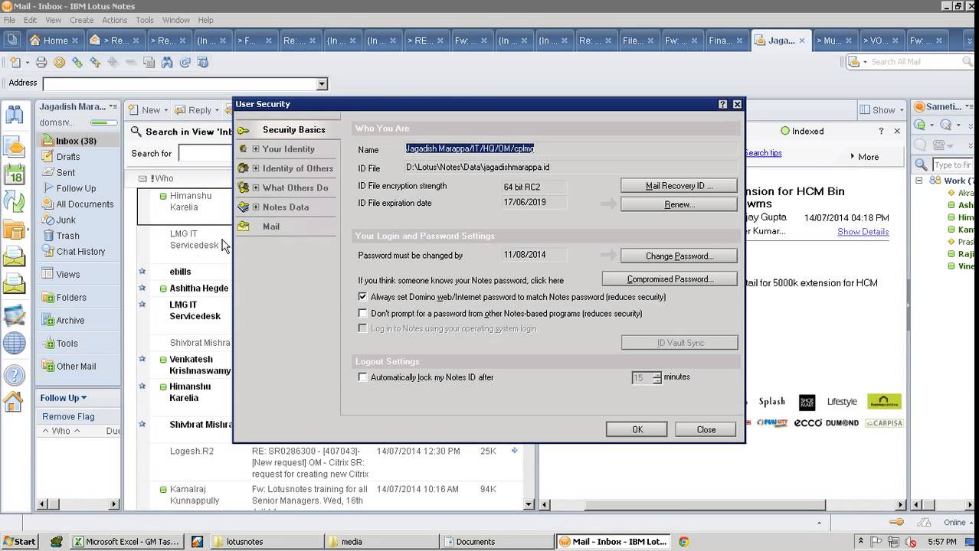Select Junk folder in mail navigator
The image size is (979, 551).
[66, 220]
